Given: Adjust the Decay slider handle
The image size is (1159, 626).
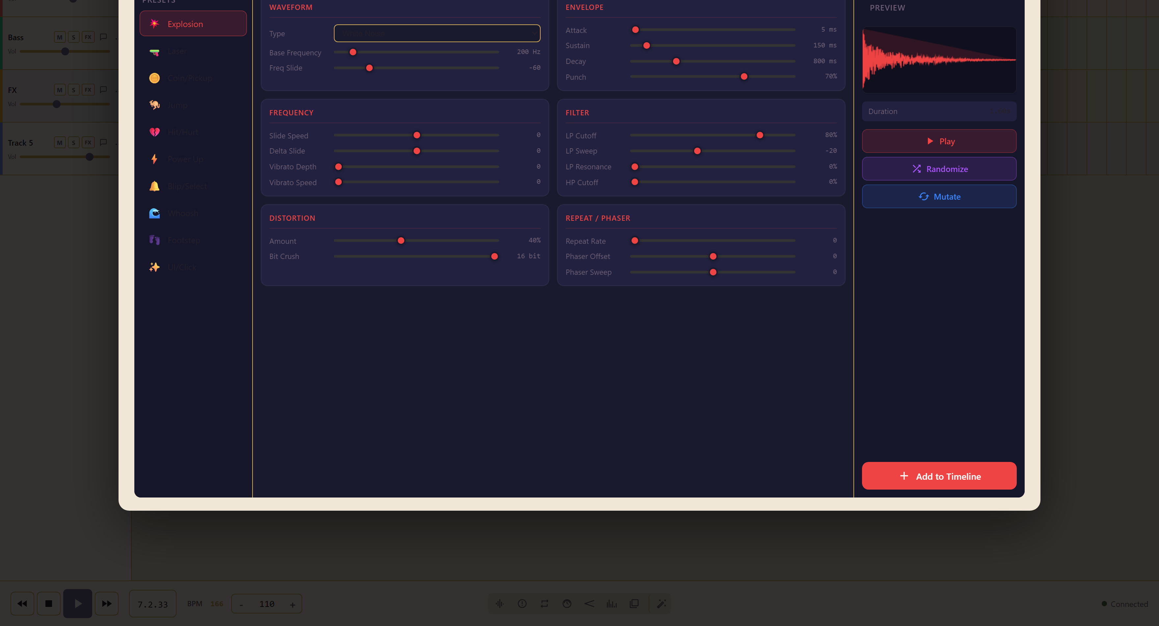Looking at the screenshot, I should [676, 61].
